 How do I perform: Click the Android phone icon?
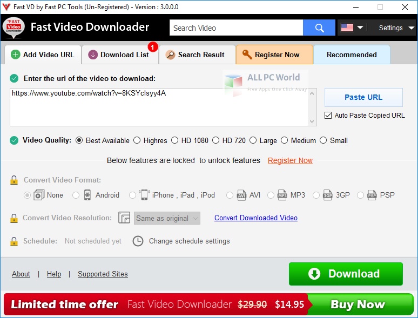pyautogui.click(x=87, y=195)
